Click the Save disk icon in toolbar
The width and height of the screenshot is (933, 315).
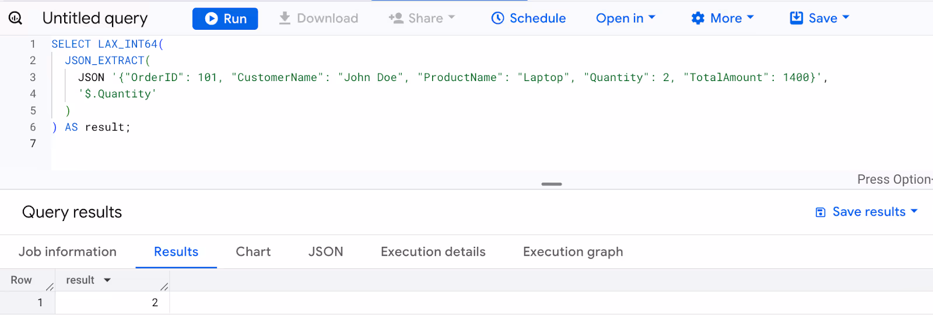[796, 18]
